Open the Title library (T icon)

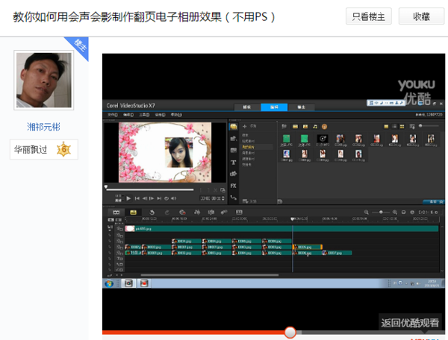[234, 163]
